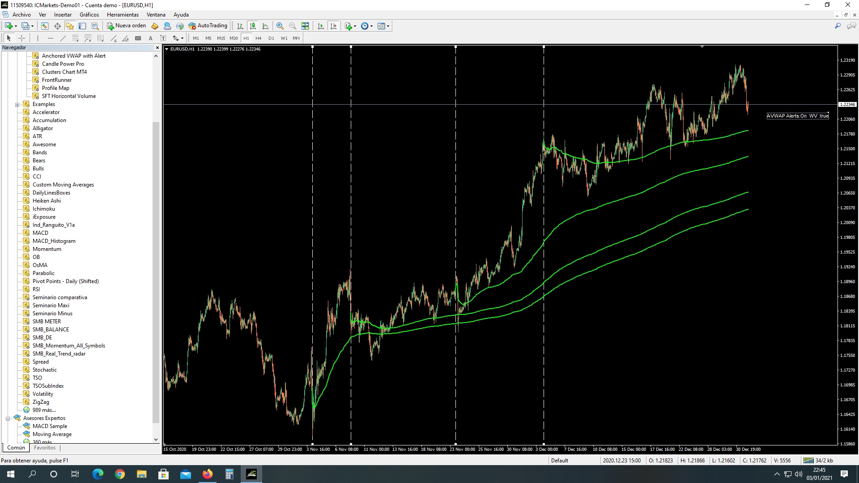This screenshot has width=859, height=483.
Task: Draw a vertical line on chart
Action: [38, 38]
